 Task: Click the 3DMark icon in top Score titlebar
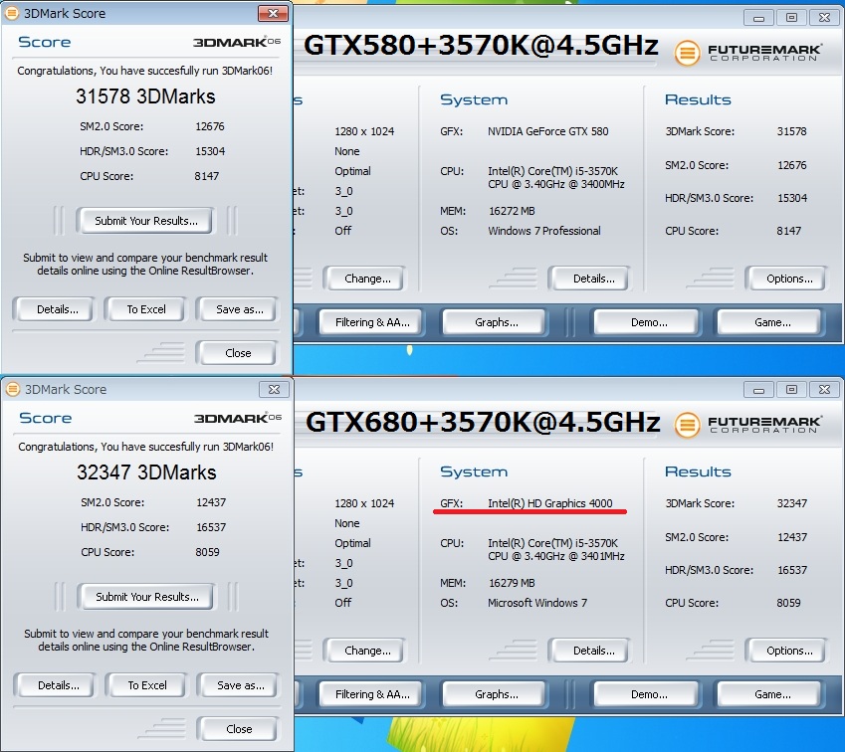[x=12, y=13]
